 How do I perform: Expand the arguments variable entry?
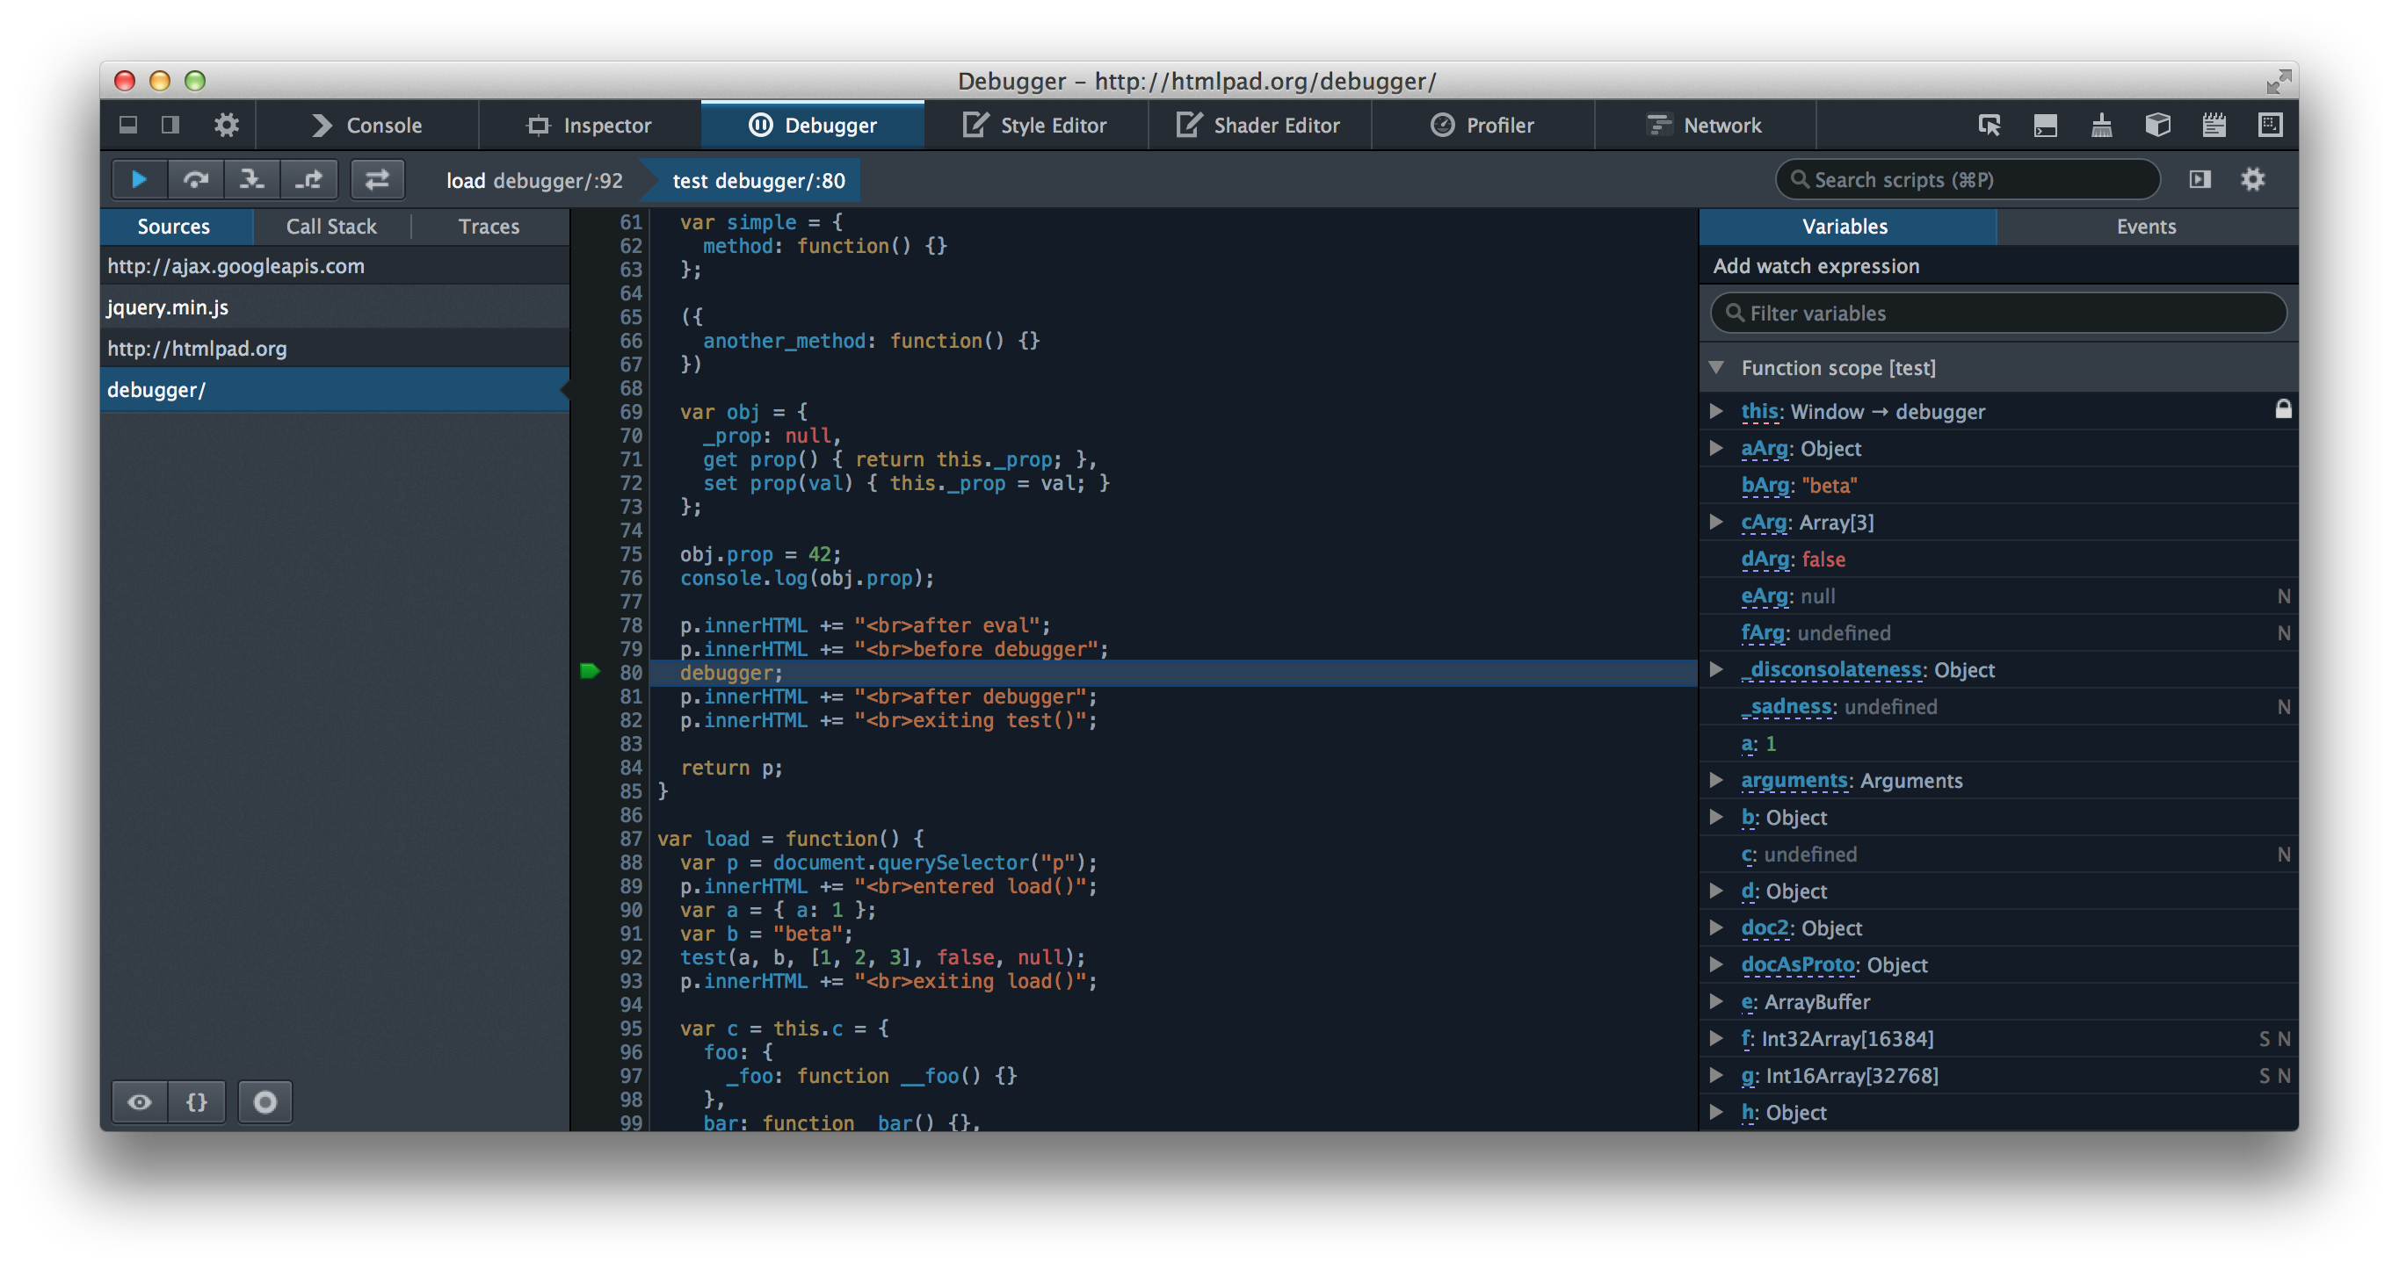click(x=1717, y=780)
